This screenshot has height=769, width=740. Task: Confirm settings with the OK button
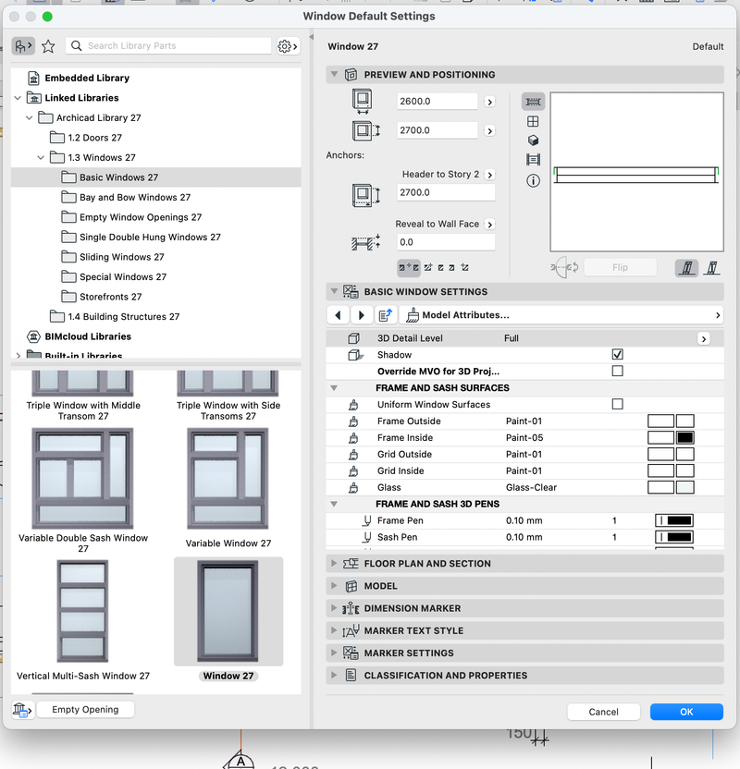point(686,712)
